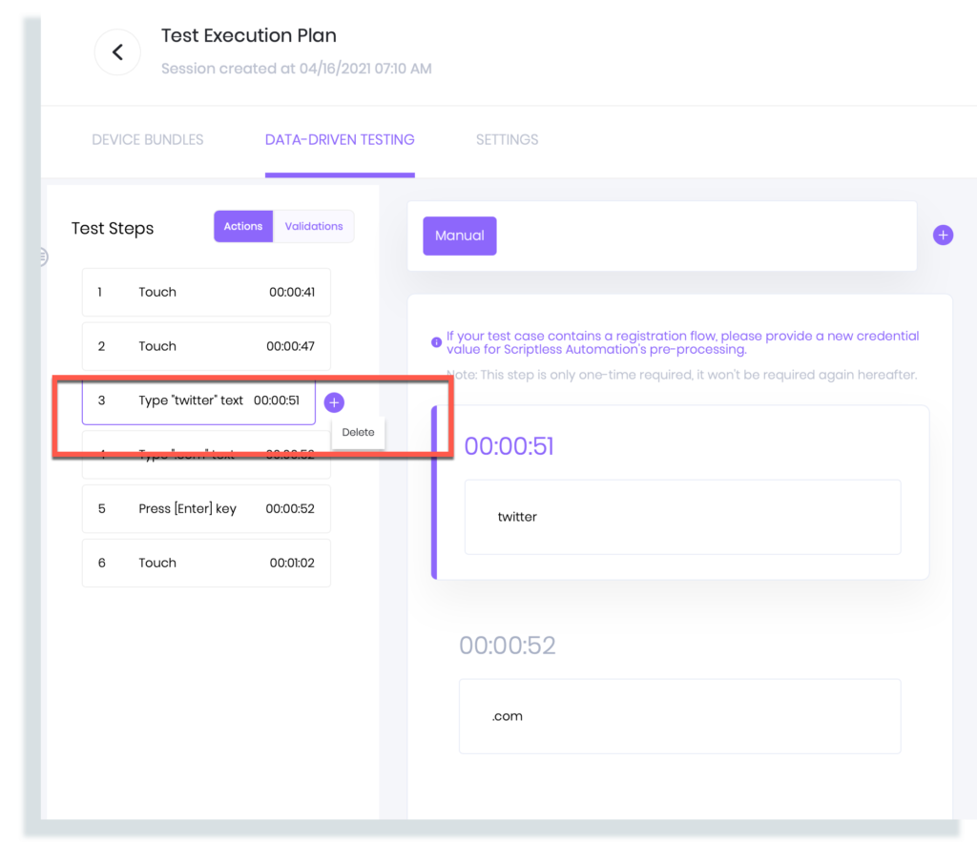
Task: Click the "twitter" value input field
Action: pos(682,517)
